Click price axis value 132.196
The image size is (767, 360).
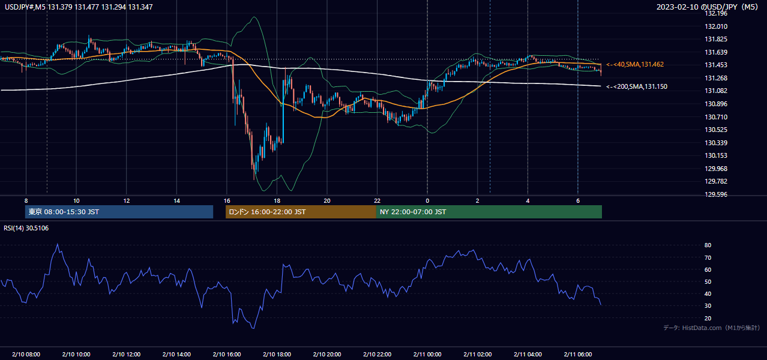(x=716, y=13)
